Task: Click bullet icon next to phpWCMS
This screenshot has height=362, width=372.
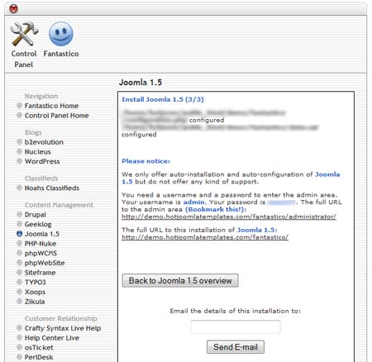Action: (19, 253)
